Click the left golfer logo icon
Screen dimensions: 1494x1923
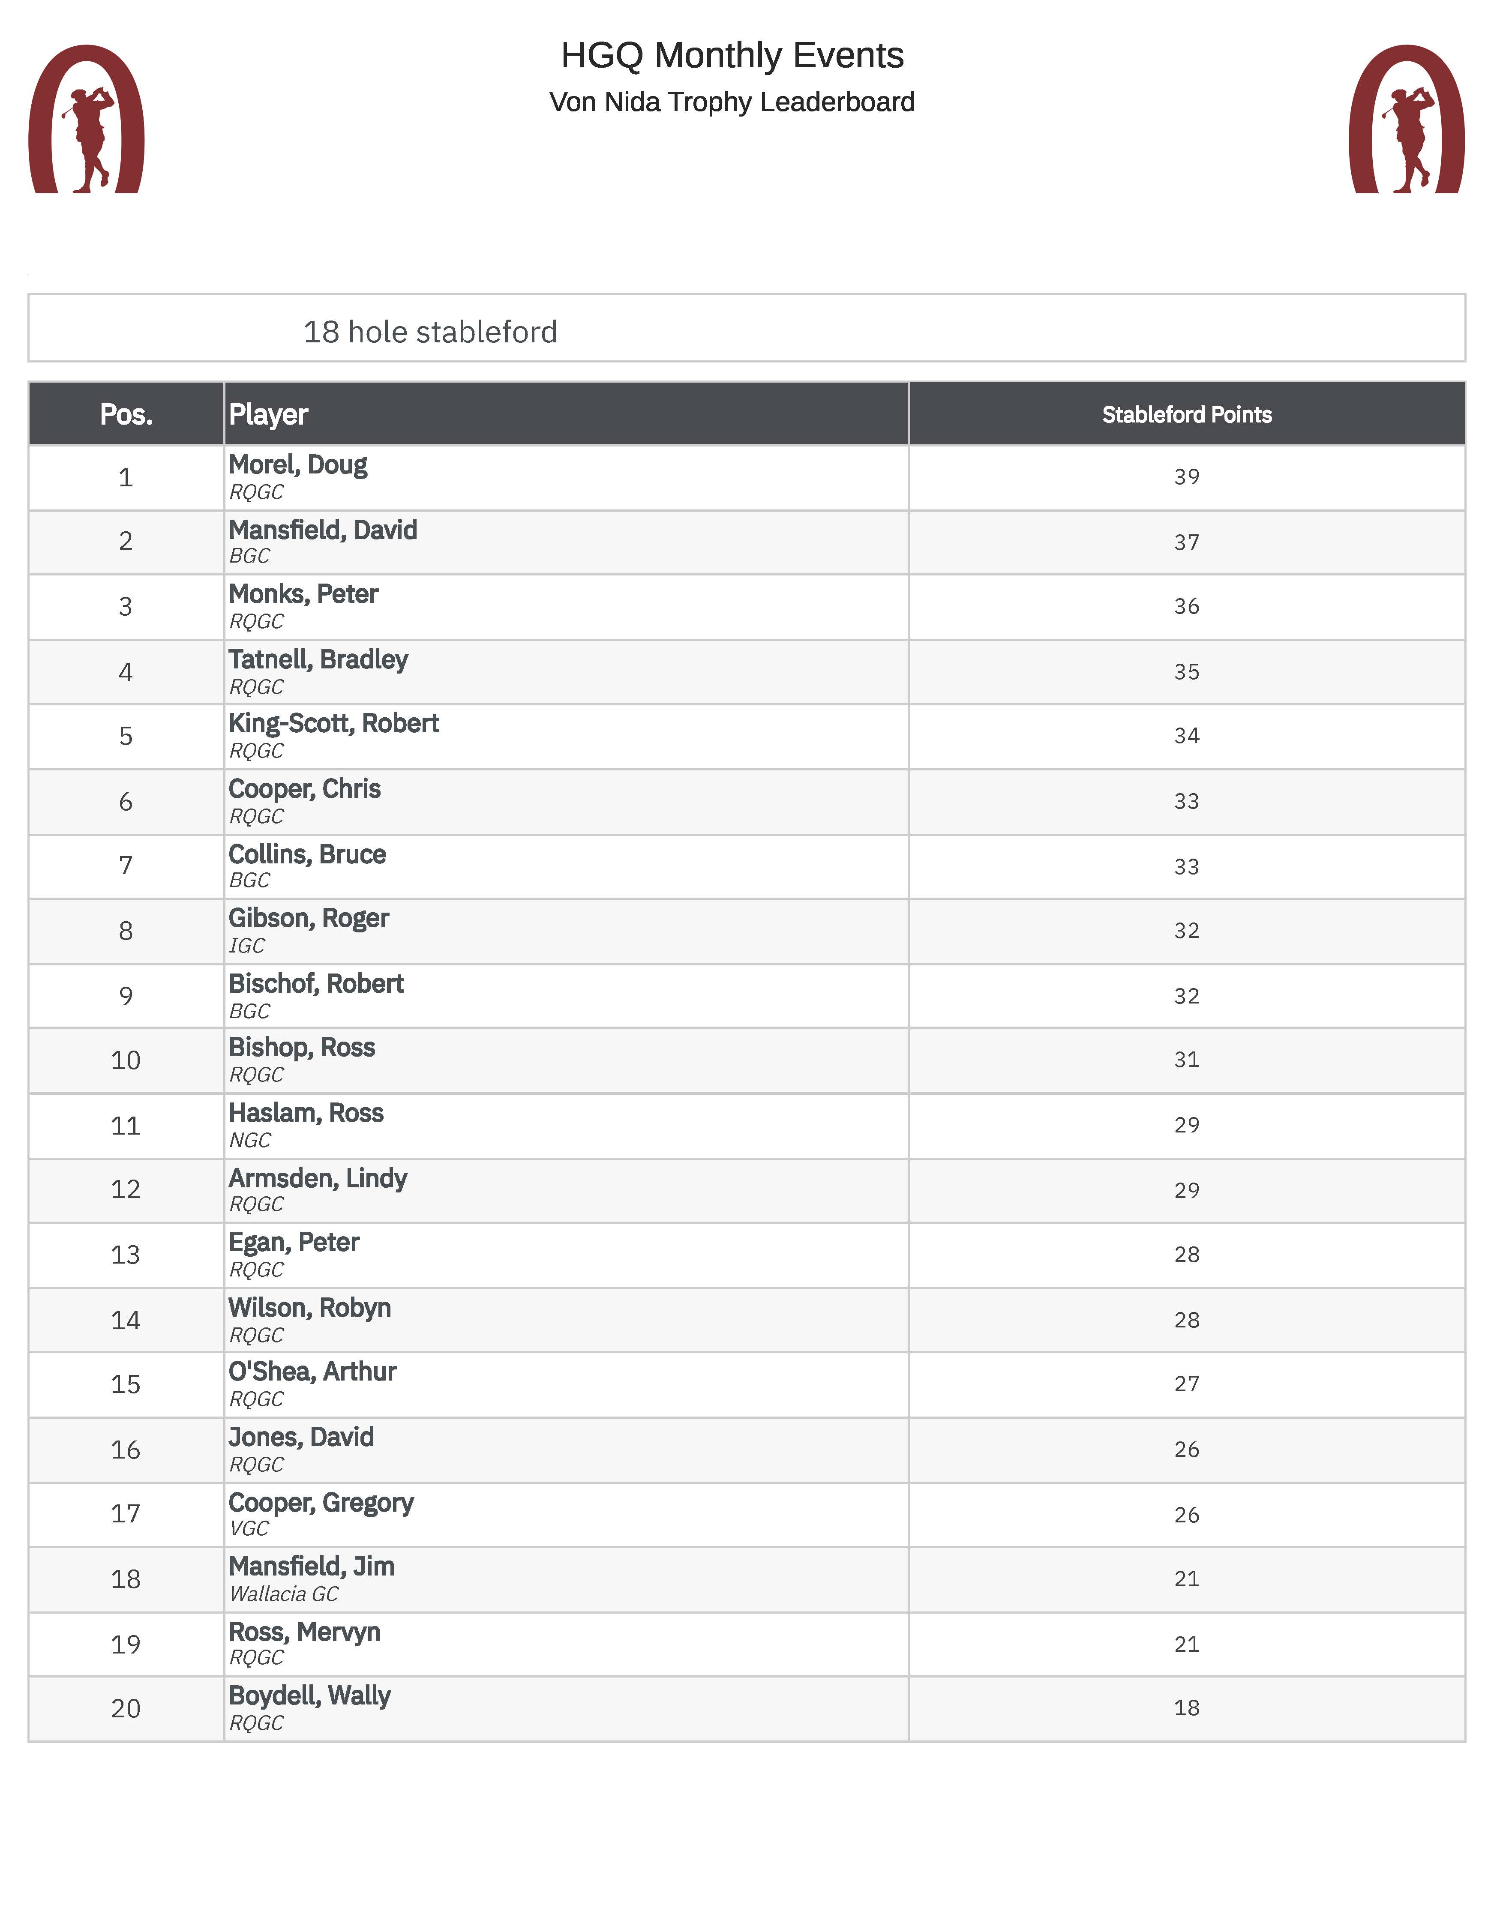(x=86, y=120)
